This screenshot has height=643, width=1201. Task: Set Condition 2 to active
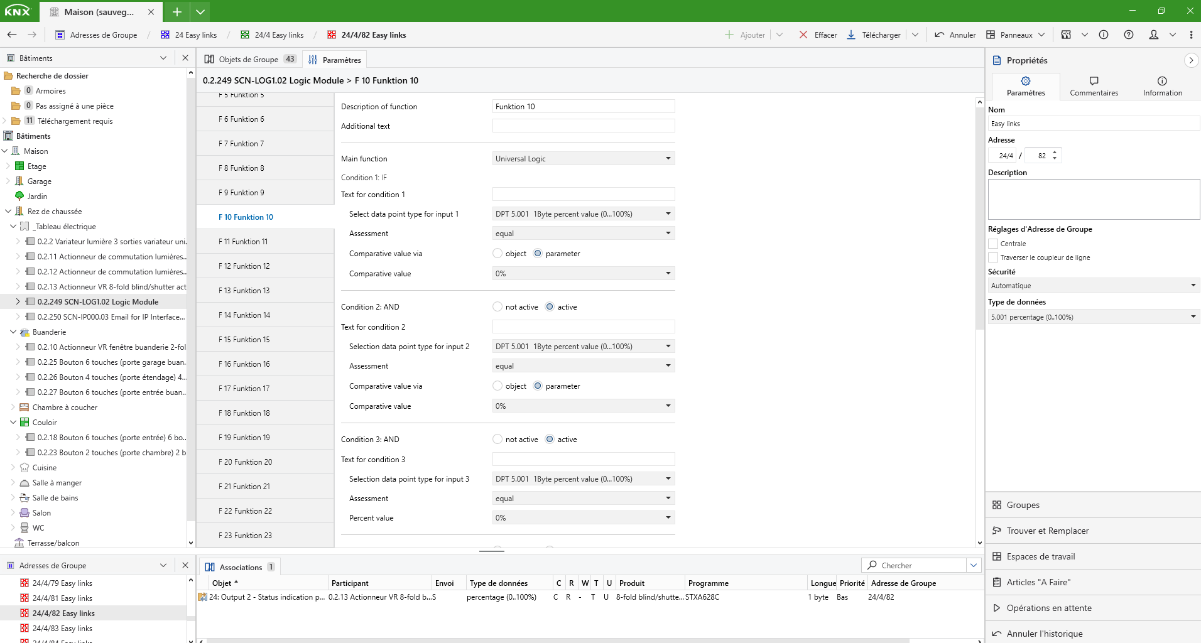click(x=550, y=307)
